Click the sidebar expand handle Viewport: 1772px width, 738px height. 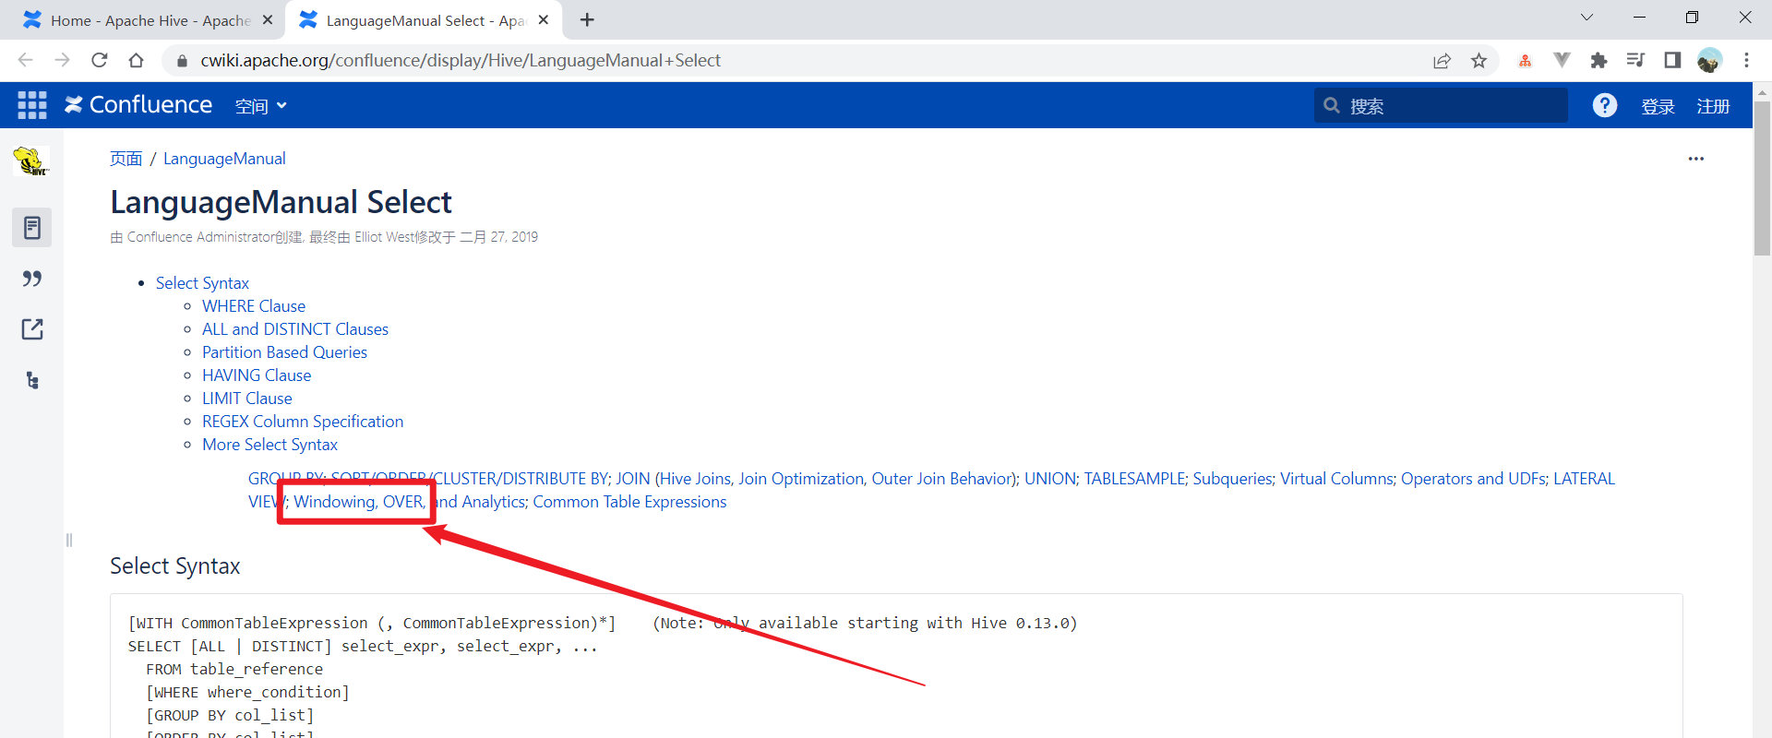69,540
